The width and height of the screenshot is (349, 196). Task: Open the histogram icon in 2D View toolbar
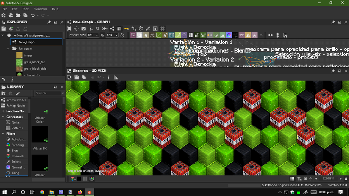(x=116, y=77)
